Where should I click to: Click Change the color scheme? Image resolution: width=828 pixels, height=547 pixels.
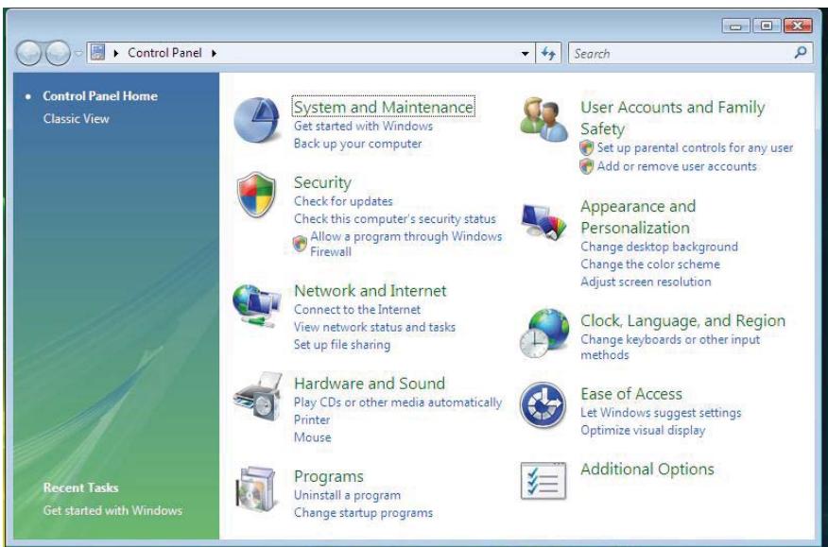click(x=650, y=264)
